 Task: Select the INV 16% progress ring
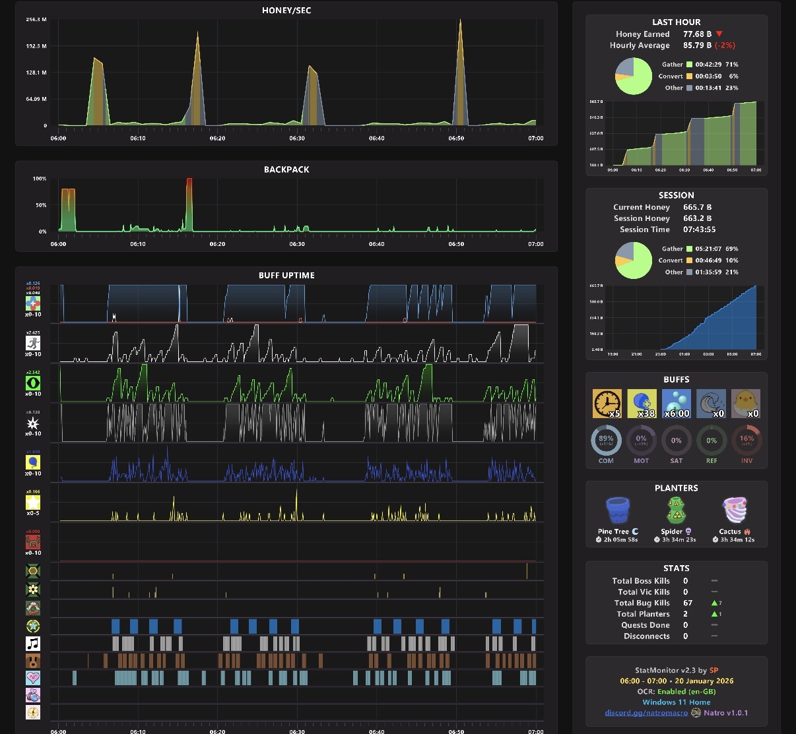coord(746,441)
